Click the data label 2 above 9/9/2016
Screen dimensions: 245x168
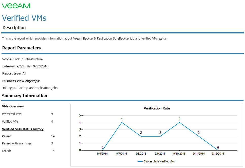point(160,133)
